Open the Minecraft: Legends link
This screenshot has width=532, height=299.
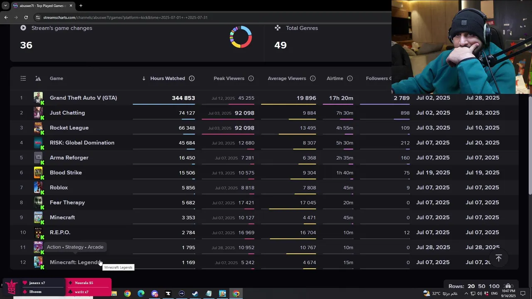(75, 262)
